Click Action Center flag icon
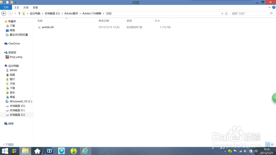Screen dimensions: 276x155 (x=235, y=151)
